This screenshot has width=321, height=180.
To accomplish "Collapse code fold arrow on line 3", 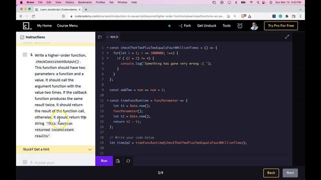I will 107,58.
